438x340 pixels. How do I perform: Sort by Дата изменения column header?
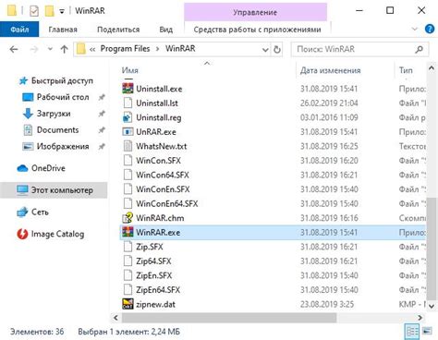[330, 70]
